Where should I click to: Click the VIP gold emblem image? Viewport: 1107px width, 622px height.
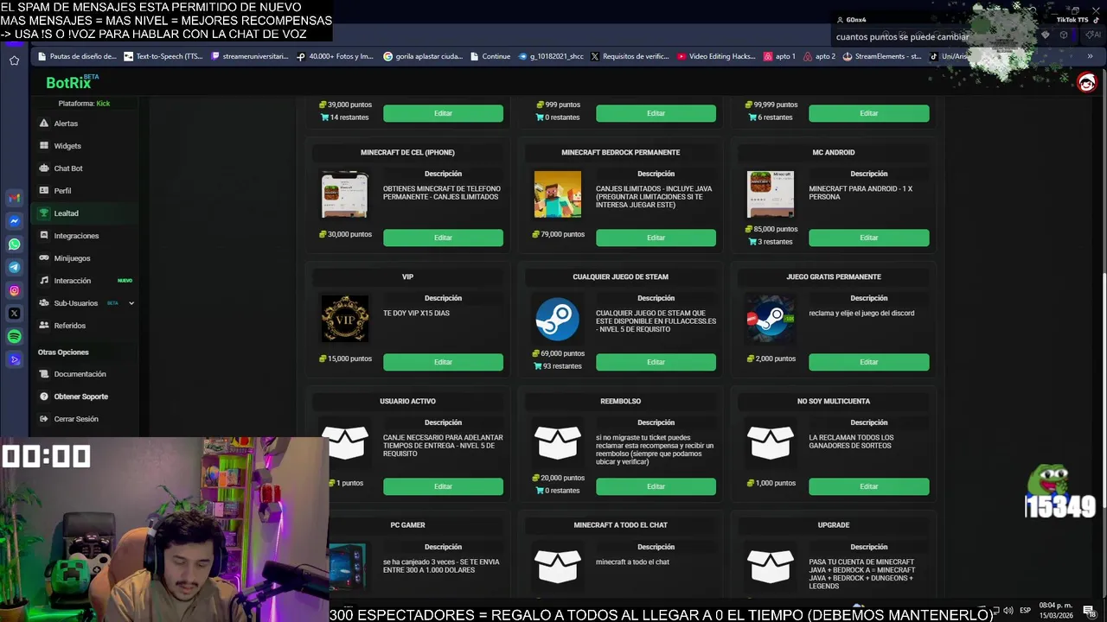[344, 319]
